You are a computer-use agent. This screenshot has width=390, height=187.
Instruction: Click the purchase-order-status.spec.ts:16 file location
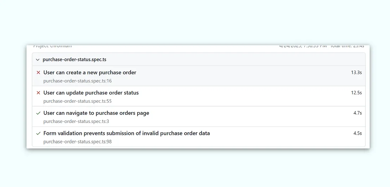tap(77, 81)
